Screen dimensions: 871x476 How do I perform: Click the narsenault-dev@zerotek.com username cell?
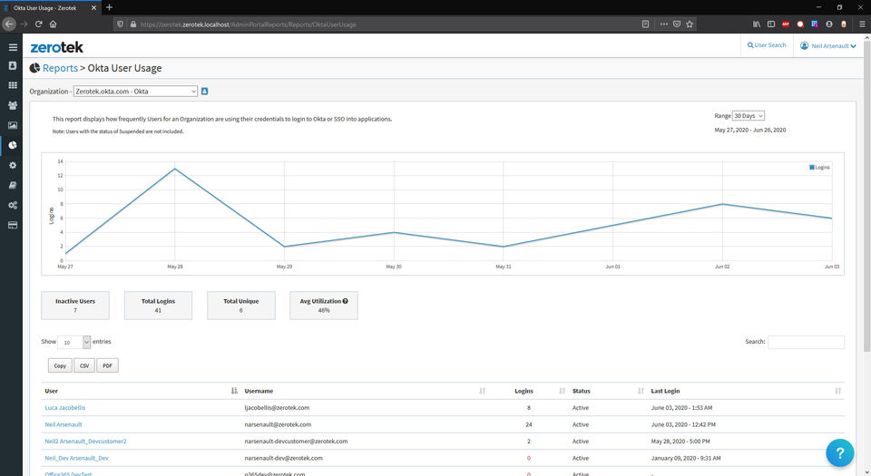click(283, 458)
